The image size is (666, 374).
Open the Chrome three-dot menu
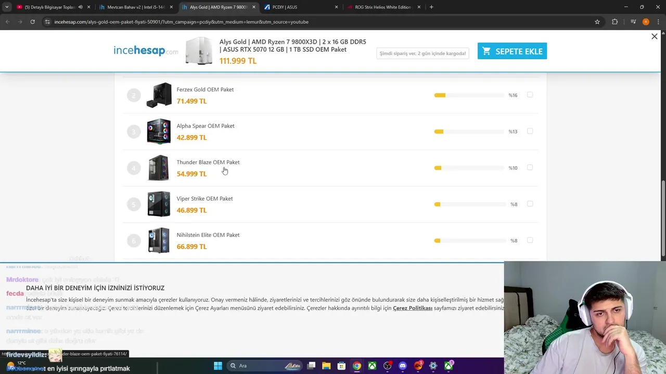[657, 22]
